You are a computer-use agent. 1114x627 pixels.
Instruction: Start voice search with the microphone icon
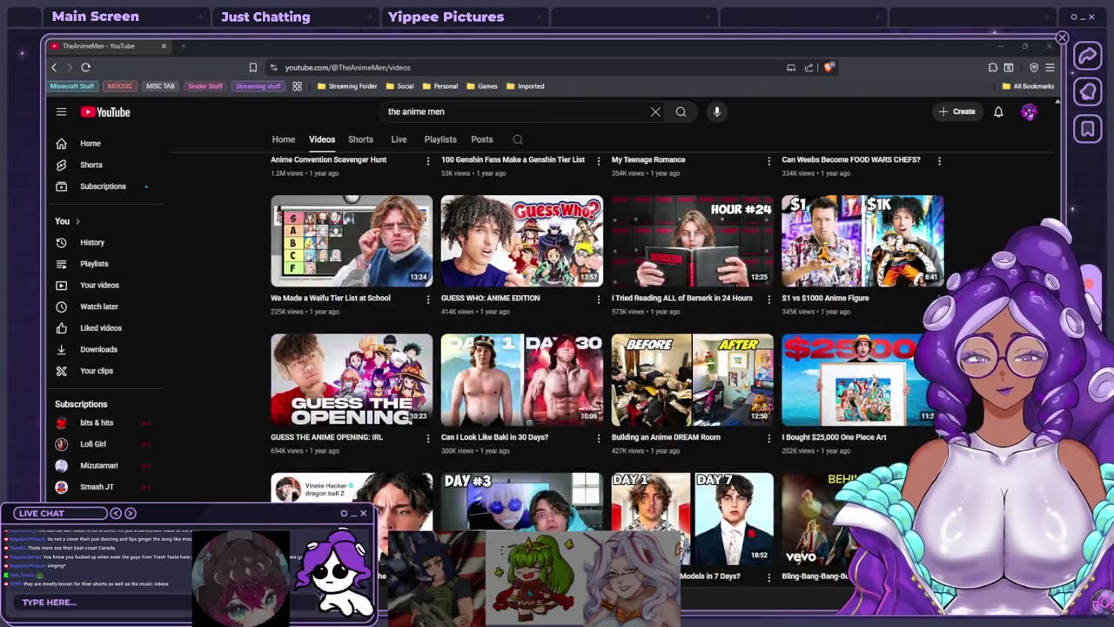coord(716,111)
